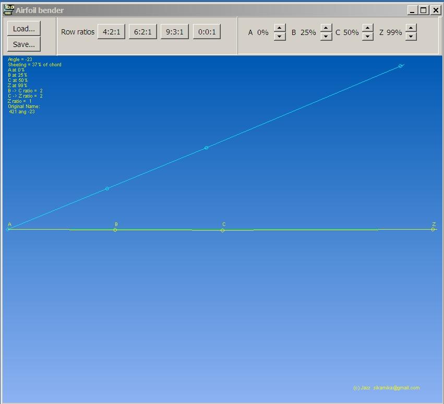Select point B on the green chord line
This screenshot has height=404, width=444.
115,230
